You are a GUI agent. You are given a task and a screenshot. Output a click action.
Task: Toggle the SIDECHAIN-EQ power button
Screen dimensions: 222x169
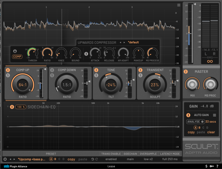tap(12, 107)
